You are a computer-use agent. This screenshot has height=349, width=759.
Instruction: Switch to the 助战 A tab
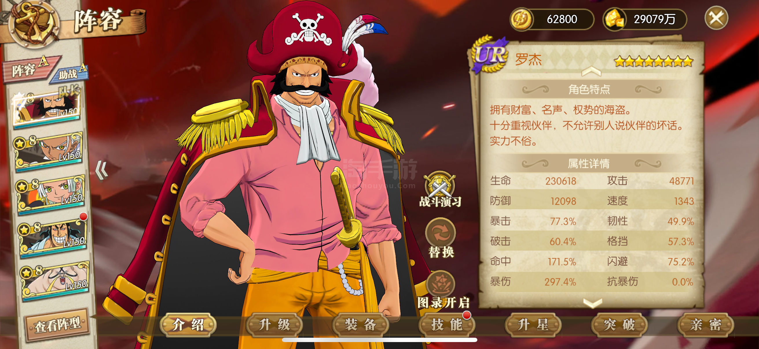(x=70, y=73)
